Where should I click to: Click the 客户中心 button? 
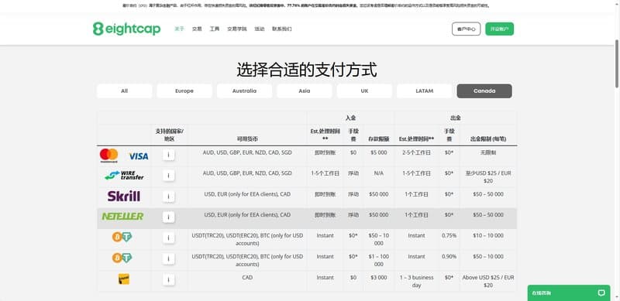[x=467, y=29]
